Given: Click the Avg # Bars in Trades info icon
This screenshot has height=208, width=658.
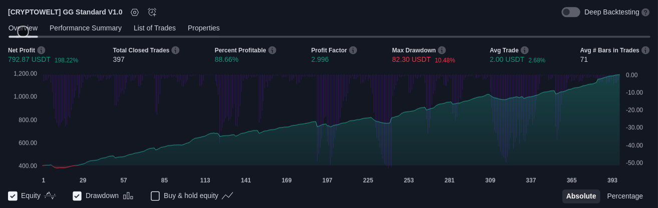Looking at the screenshot, I should pyautogui.click(x=645, y=50).
